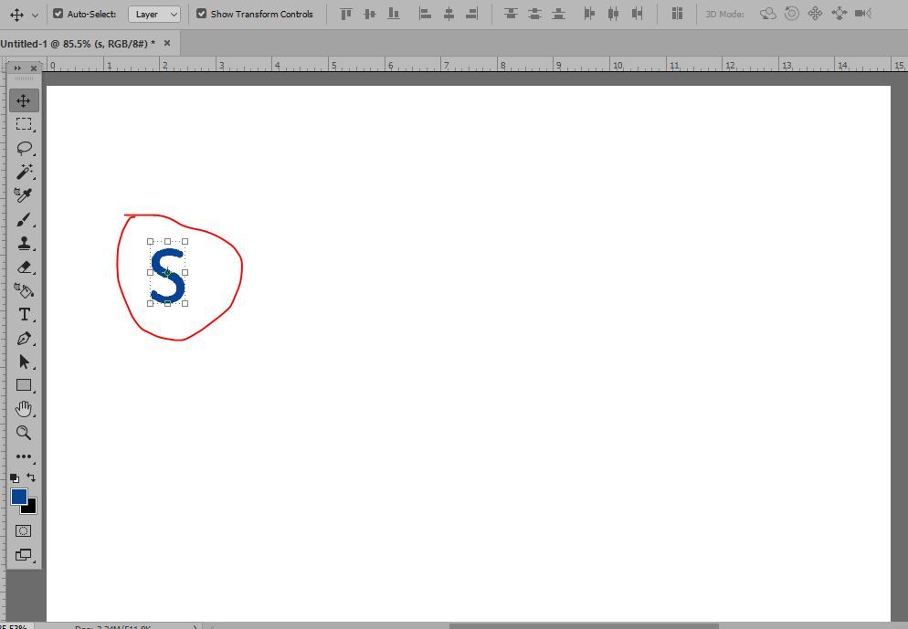Open the Edit Toolbar three-dots menu
The image size is (908, 629).
click(24, 456)
